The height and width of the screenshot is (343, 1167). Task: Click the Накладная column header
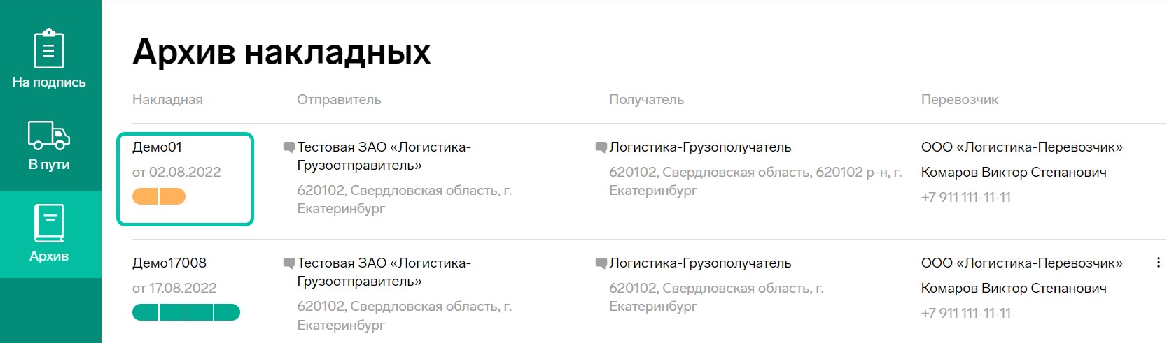coord(167,99)
